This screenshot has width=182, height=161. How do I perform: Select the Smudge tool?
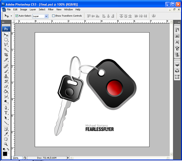tap(6, 96)
